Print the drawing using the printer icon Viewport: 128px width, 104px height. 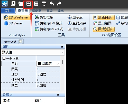click(44, 4)
